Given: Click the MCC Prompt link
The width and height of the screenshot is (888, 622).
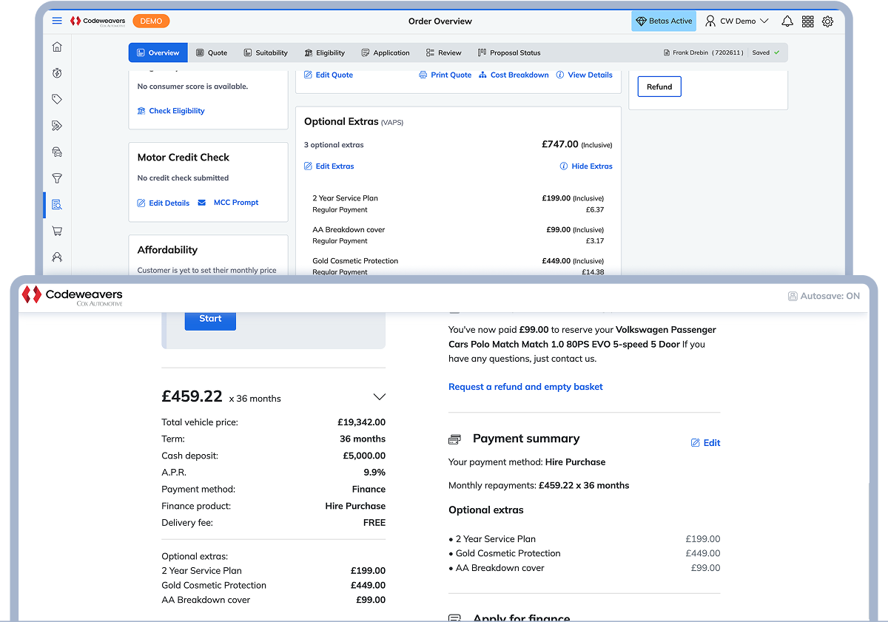Looking at the screenshot, I should tap(236, 203).
